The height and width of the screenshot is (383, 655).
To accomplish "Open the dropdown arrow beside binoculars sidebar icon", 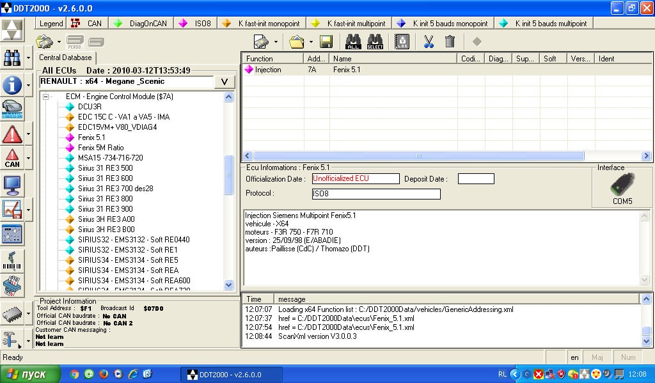I will tap(28, 58).
